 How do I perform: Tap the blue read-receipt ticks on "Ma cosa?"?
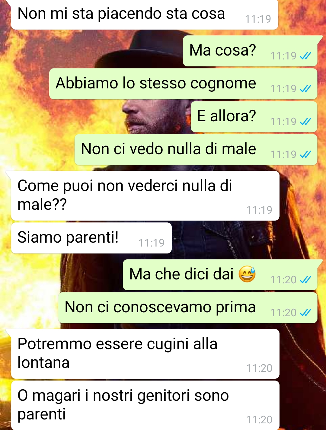coord(305,56)
